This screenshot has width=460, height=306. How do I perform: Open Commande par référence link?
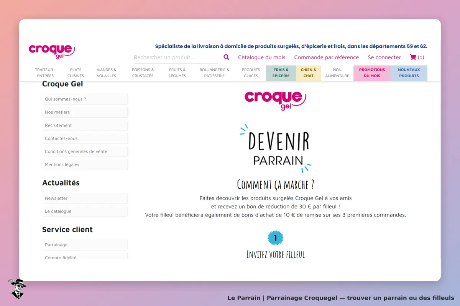[x=327, y=57]
